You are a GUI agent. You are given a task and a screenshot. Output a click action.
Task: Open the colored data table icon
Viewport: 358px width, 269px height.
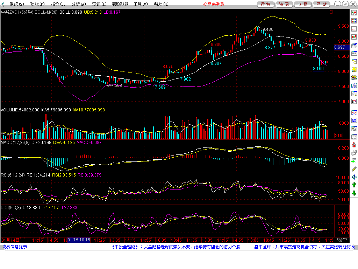pos(354,21)
